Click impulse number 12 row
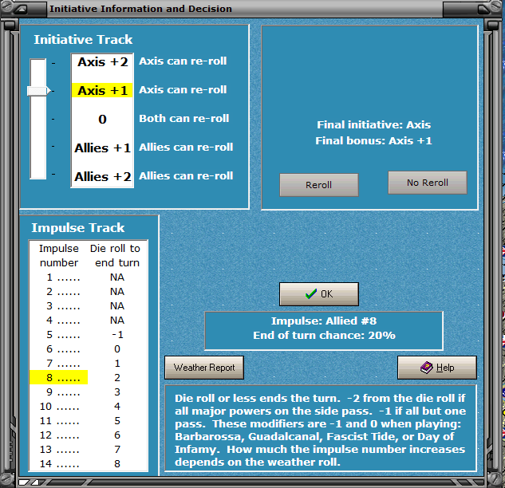 [x=89, y=435]
